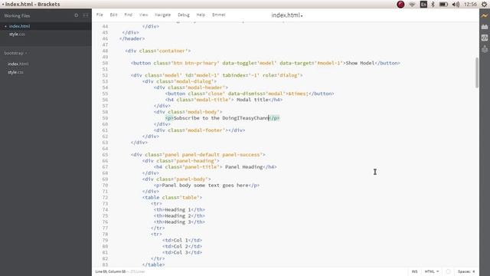This screenshot has width=490, height=276.
Task: Click line number 59 in gutter
Action: pos(105,118)
